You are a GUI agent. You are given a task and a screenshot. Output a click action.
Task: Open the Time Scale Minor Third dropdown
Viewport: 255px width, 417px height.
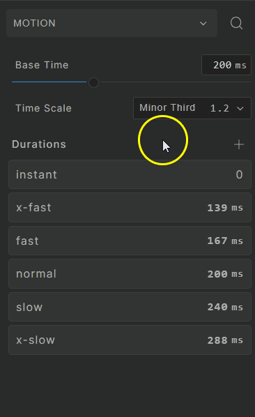point(192,108)
